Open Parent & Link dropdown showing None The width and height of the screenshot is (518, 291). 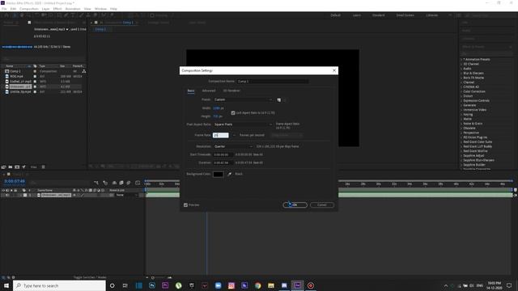(x=127, y=195)
